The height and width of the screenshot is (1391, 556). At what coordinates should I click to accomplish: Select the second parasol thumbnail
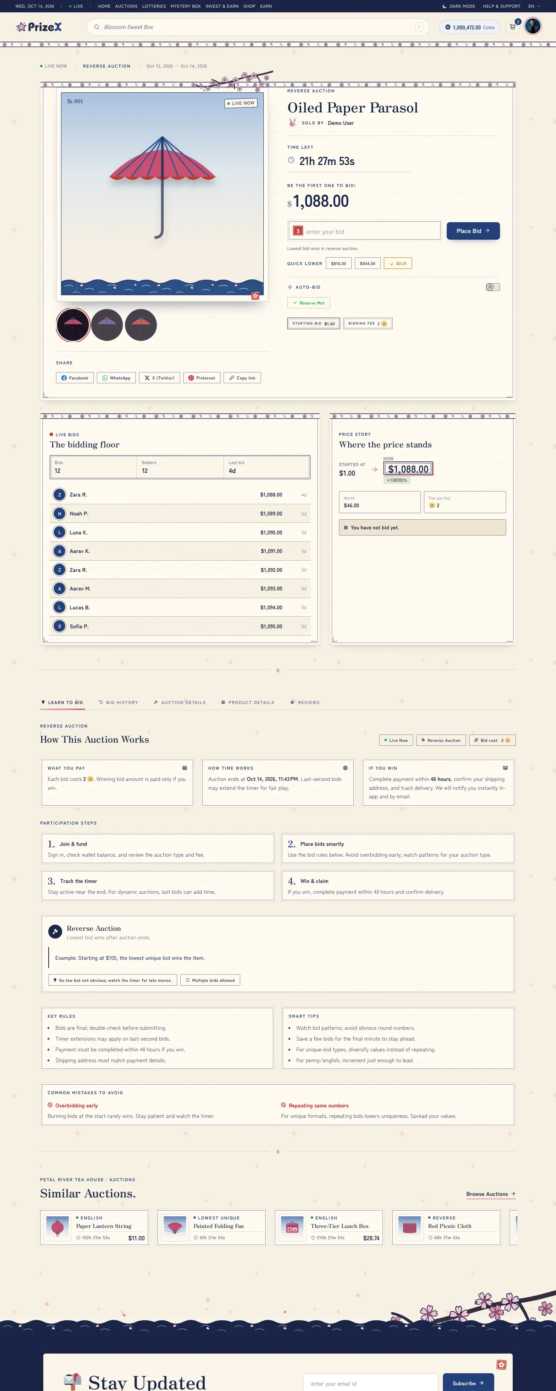coord(107,325)
